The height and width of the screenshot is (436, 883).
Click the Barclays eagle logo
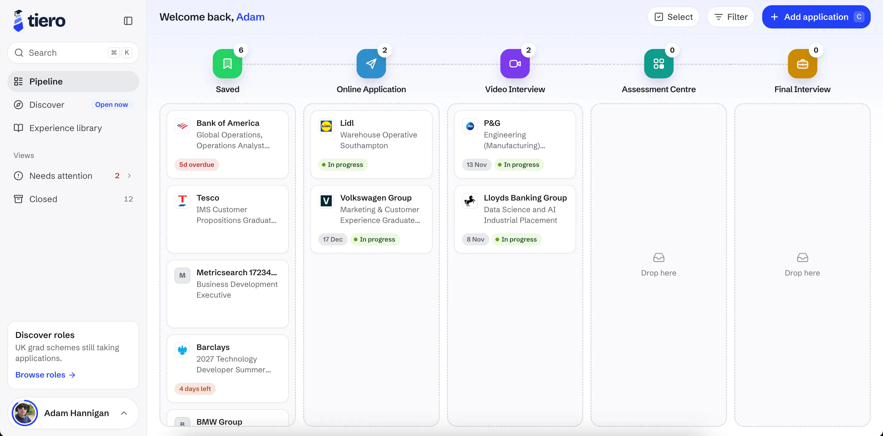[x=182, y=350]
